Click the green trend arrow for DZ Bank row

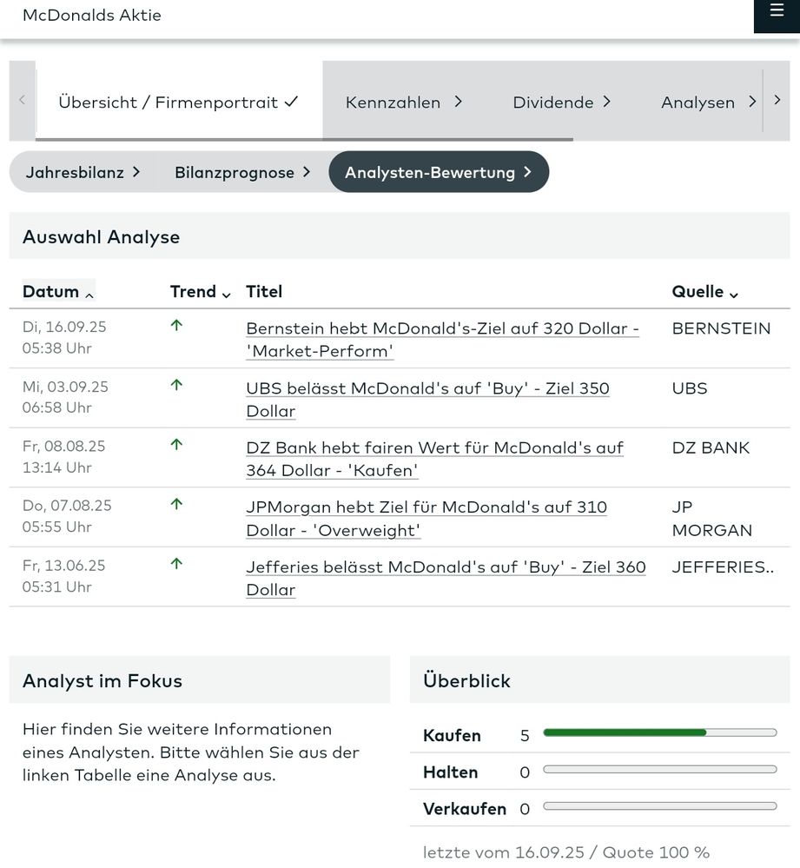176,445
